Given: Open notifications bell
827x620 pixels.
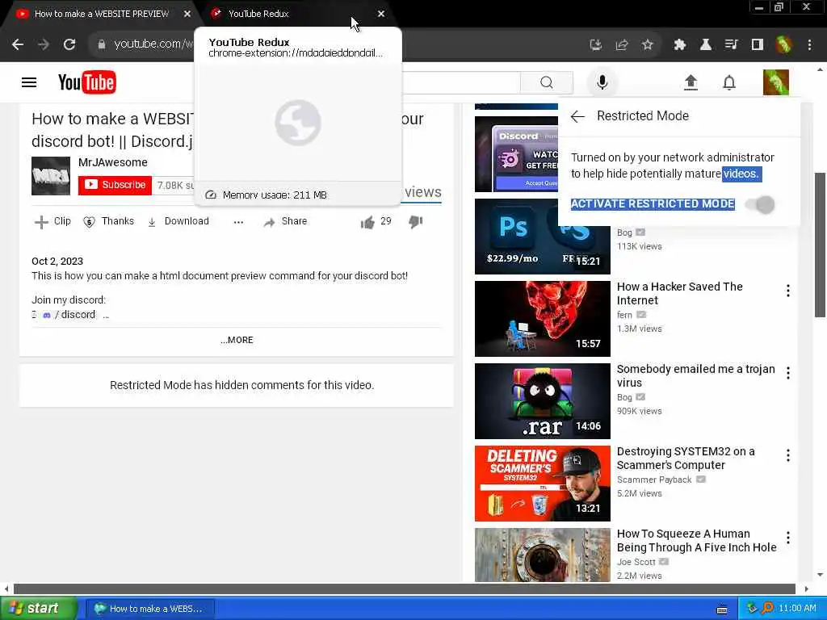Looking at the screenshot, I should 729,82.
